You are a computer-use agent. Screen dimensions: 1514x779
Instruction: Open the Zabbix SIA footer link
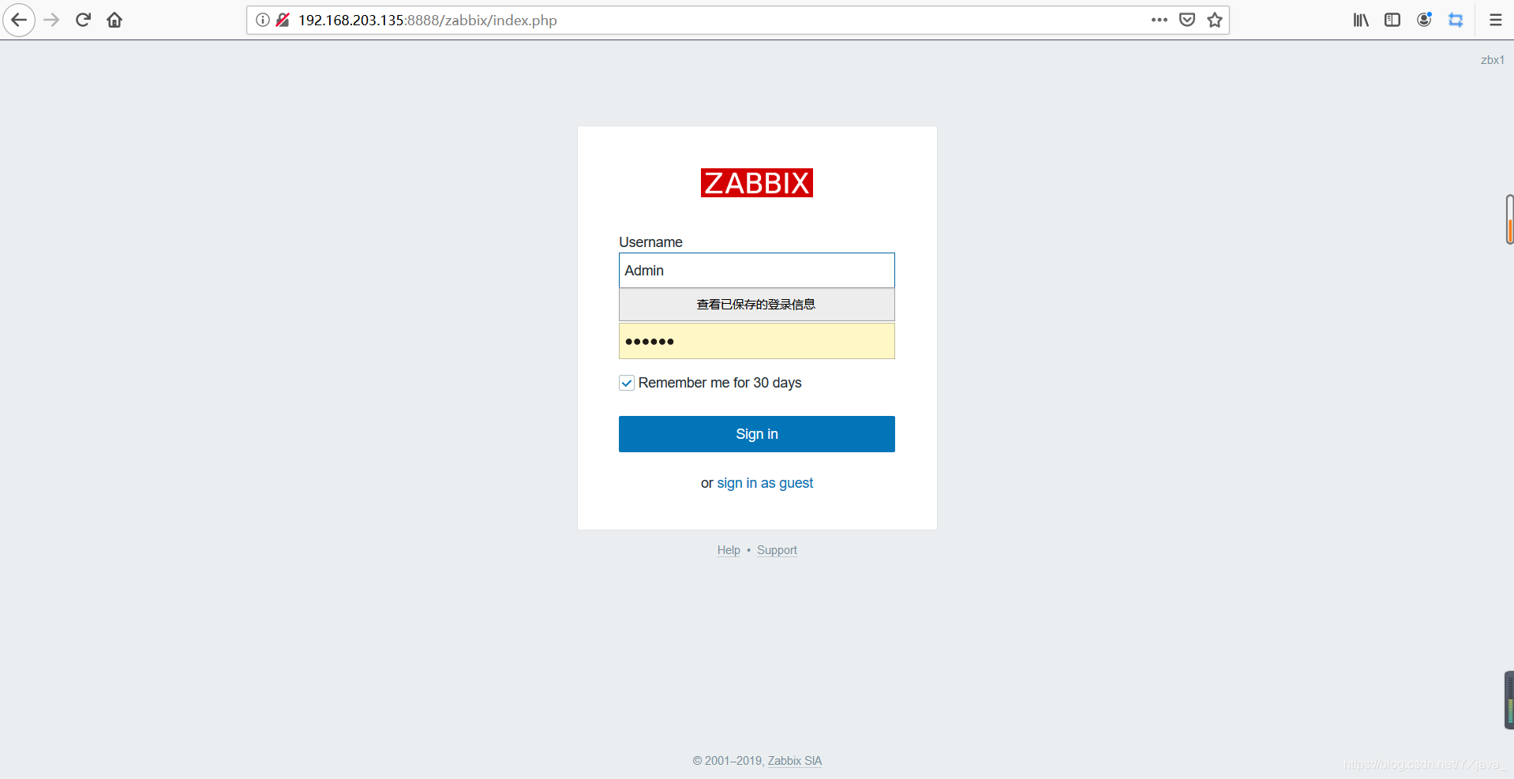coord(795,761)
